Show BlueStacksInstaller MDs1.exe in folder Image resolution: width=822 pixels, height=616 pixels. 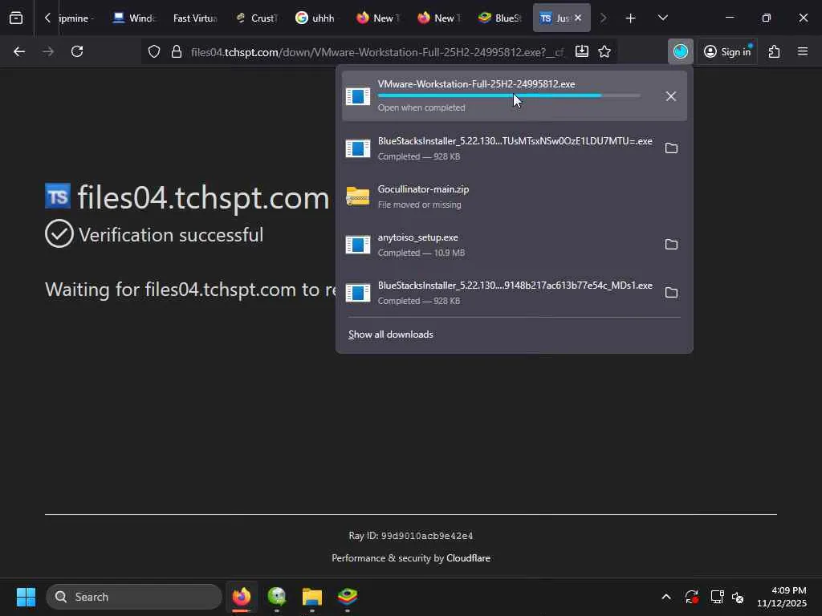click(671, 293)
